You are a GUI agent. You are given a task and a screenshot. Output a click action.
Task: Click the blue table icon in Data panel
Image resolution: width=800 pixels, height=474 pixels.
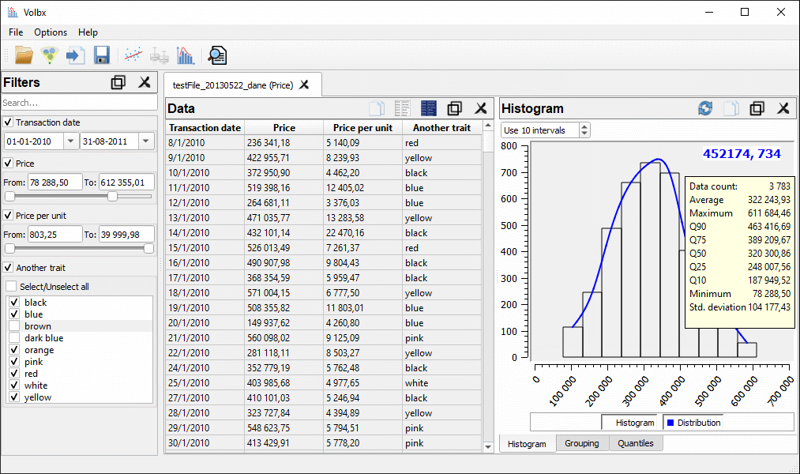pyautogui.click(x=429, y=109)
